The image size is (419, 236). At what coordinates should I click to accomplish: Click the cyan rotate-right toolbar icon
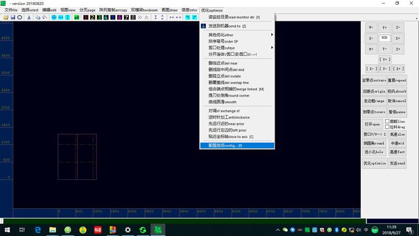pyautogui.click(x=194, y=17)
